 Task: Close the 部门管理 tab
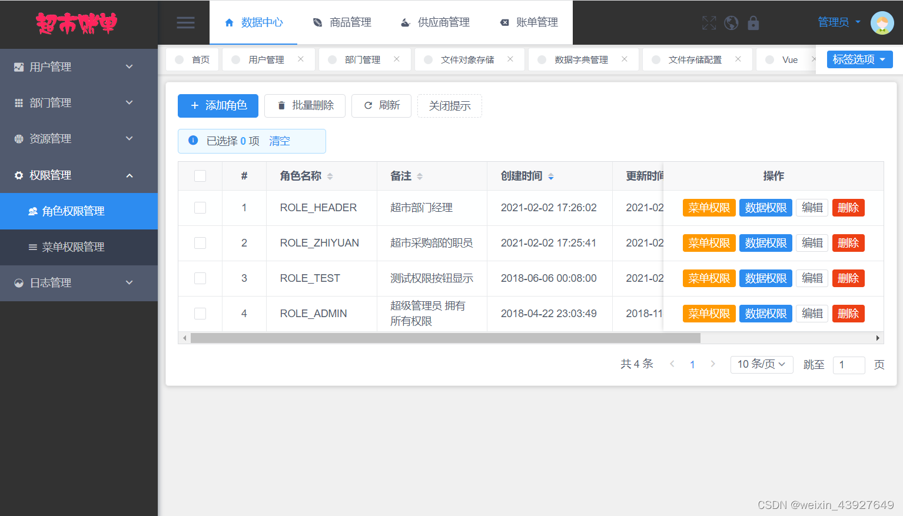coord(397,59)
